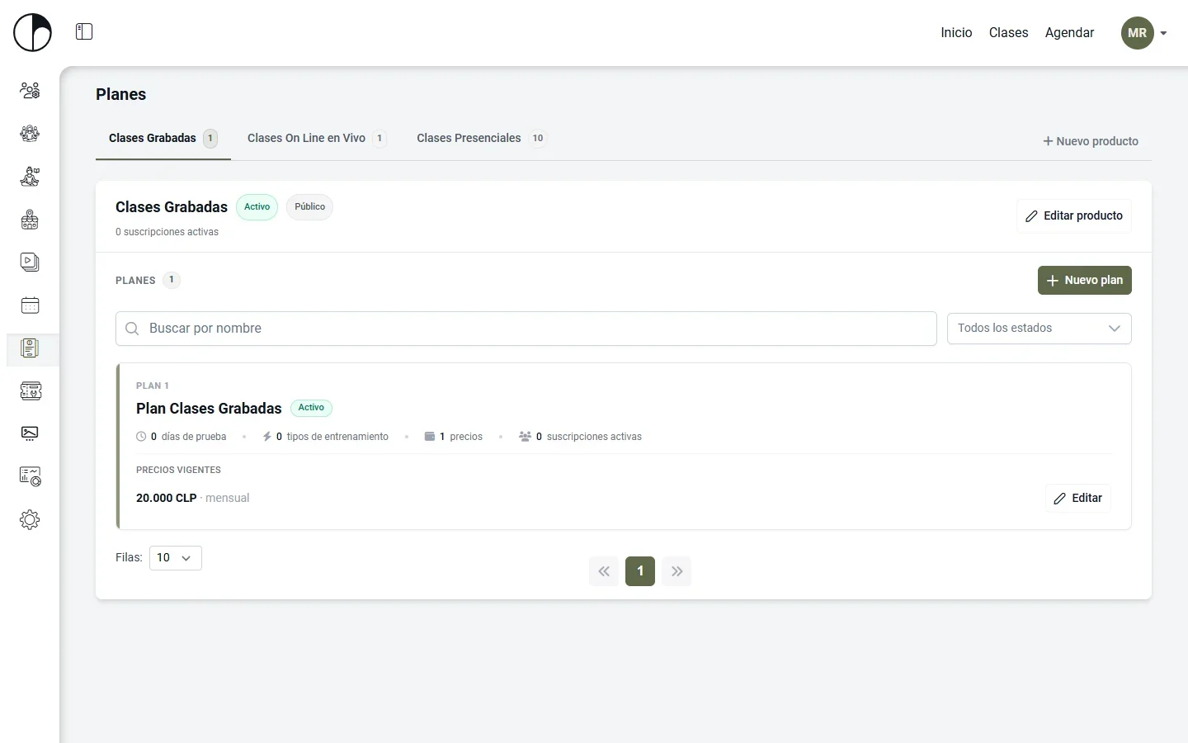Open the image gallery sidebar icon

point(30,433)
